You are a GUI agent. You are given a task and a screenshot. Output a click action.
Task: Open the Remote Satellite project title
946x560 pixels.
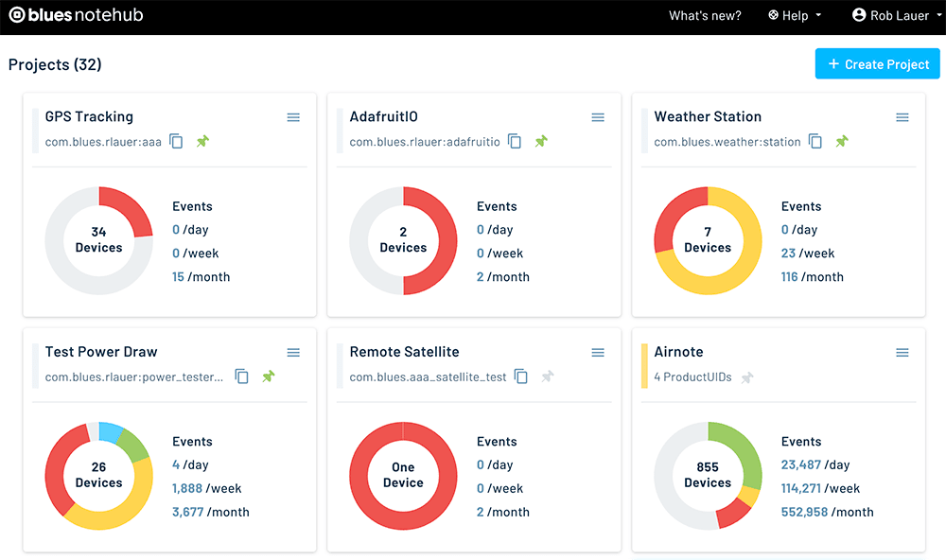(x=404, y=352)
